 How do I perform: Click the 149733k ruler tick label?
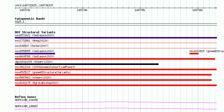pos(25,10)
